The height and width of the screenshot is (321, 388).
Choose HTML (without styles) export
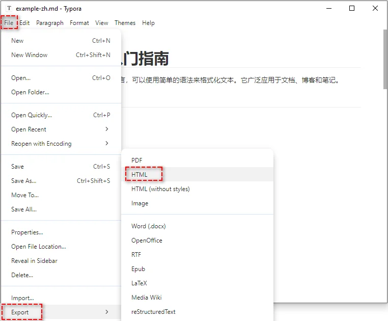point(197,189)
